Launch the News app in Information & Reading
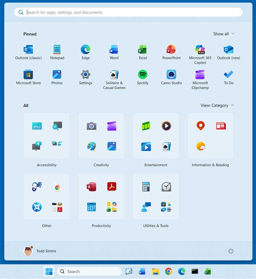 click(221, 126)
